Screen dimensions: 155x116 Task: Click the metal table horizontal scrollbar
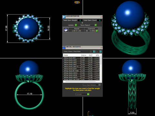80,82
